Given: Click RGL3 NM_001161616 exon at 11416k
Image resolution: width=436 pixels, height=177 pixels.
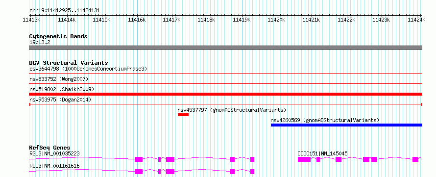Looking at the screenshot, I should coord(139,172).
